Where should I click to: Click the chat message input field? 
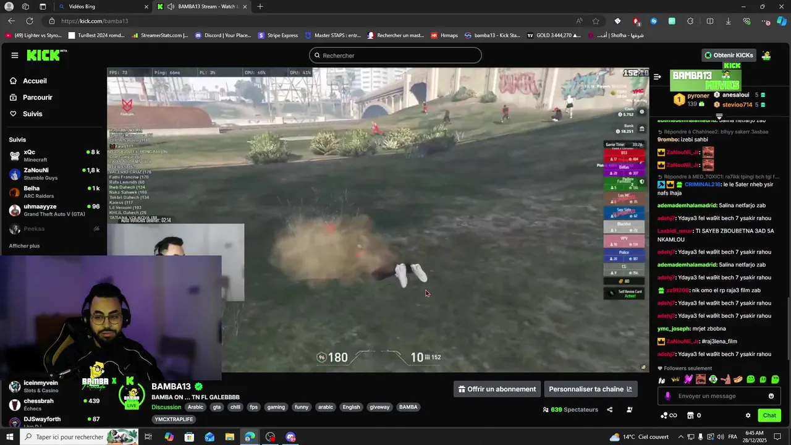tap(720, 396)
